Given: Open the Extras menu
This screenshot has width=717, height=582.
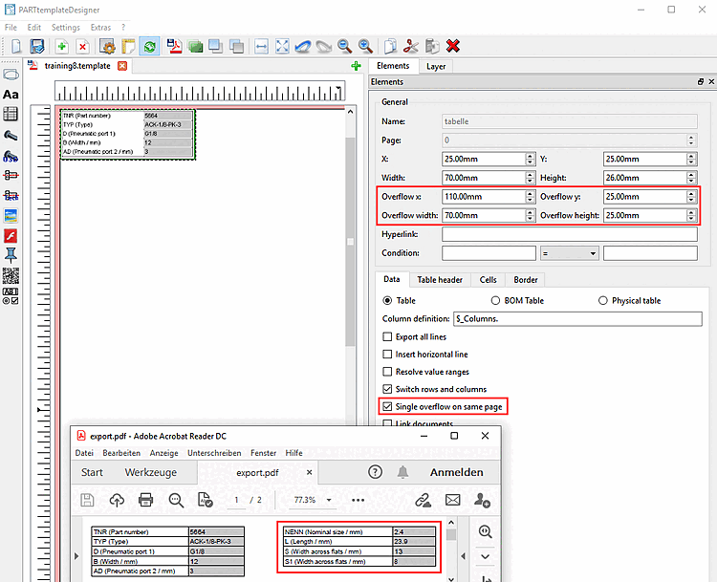Looking at the screenshot, I should pos(100,28).
